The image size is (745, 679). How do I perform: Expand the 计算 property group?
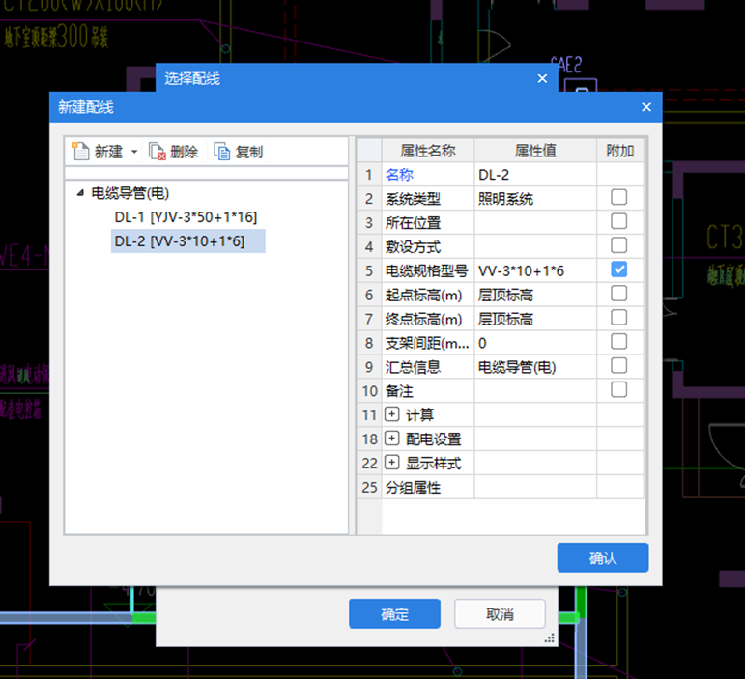click(392, 414)
